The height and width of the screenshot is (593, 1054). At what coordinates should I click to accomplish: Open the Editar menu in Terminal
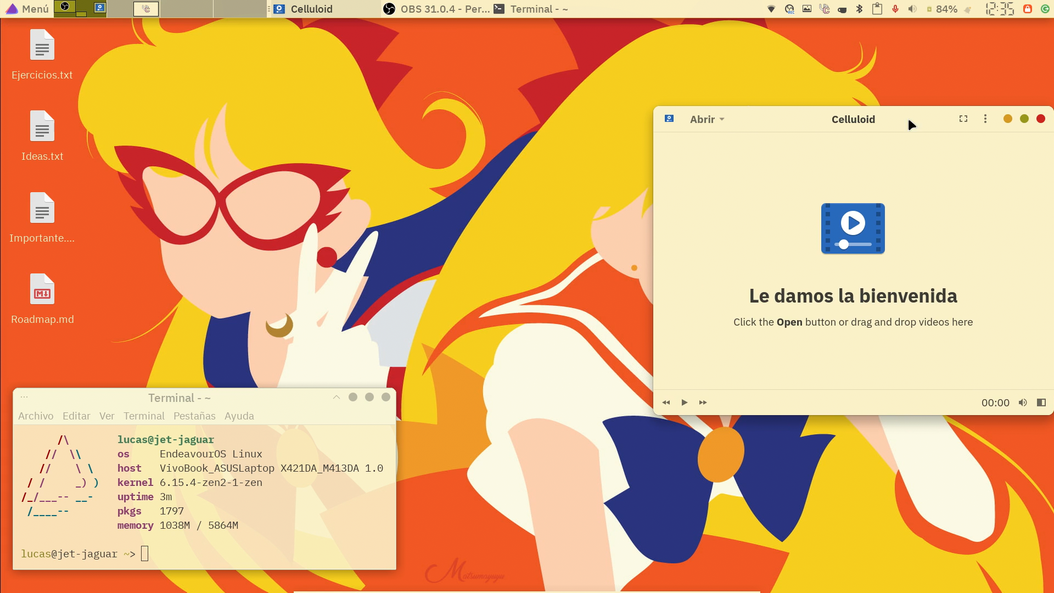(76, 416)
